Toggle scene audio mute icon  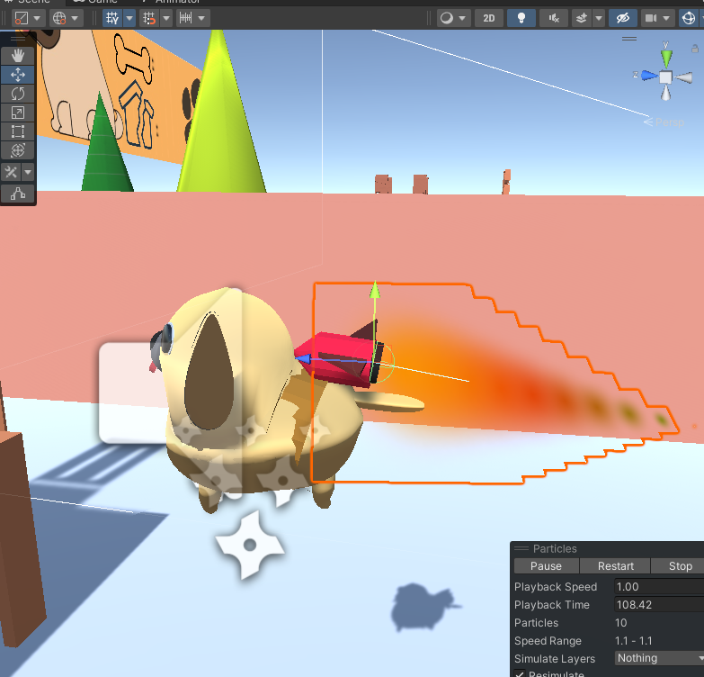[554, 18]
